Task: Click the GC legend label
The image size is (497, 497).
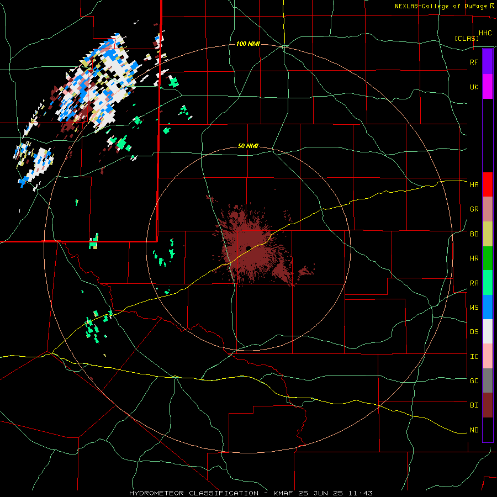Action: [x=474, y=381]
